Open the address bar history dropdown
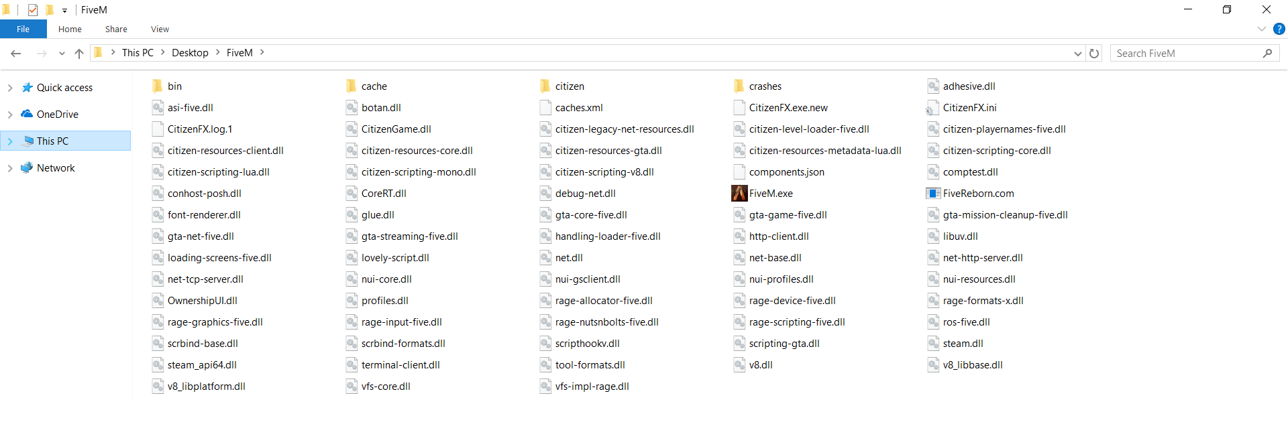This screenshot has height=422, width=1288. [x=1077, y=54]
